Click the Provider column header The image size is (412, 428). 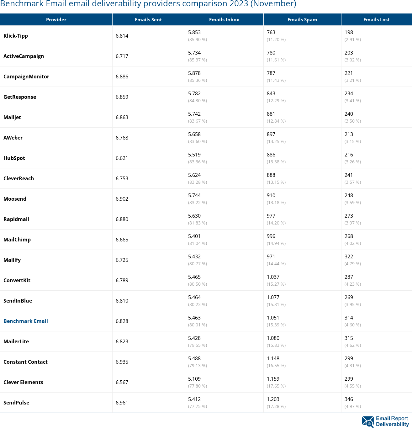pyautogui.click(x=56, y=19)
